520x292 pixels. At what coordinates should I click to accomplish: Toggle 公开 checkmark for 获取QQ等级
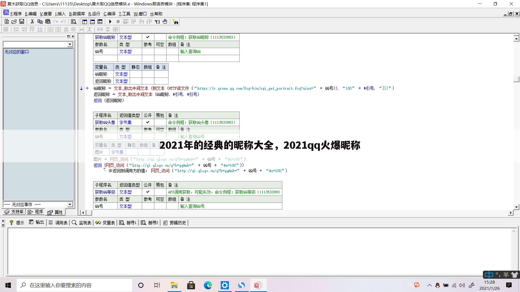(x=148, y=192)
